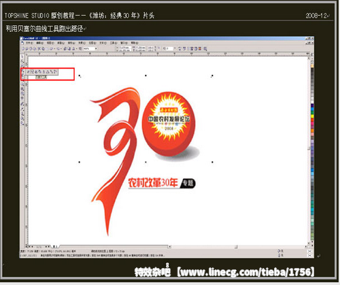
Task: Select the Zoom tool in the toolbox
Action: point(22,65)
